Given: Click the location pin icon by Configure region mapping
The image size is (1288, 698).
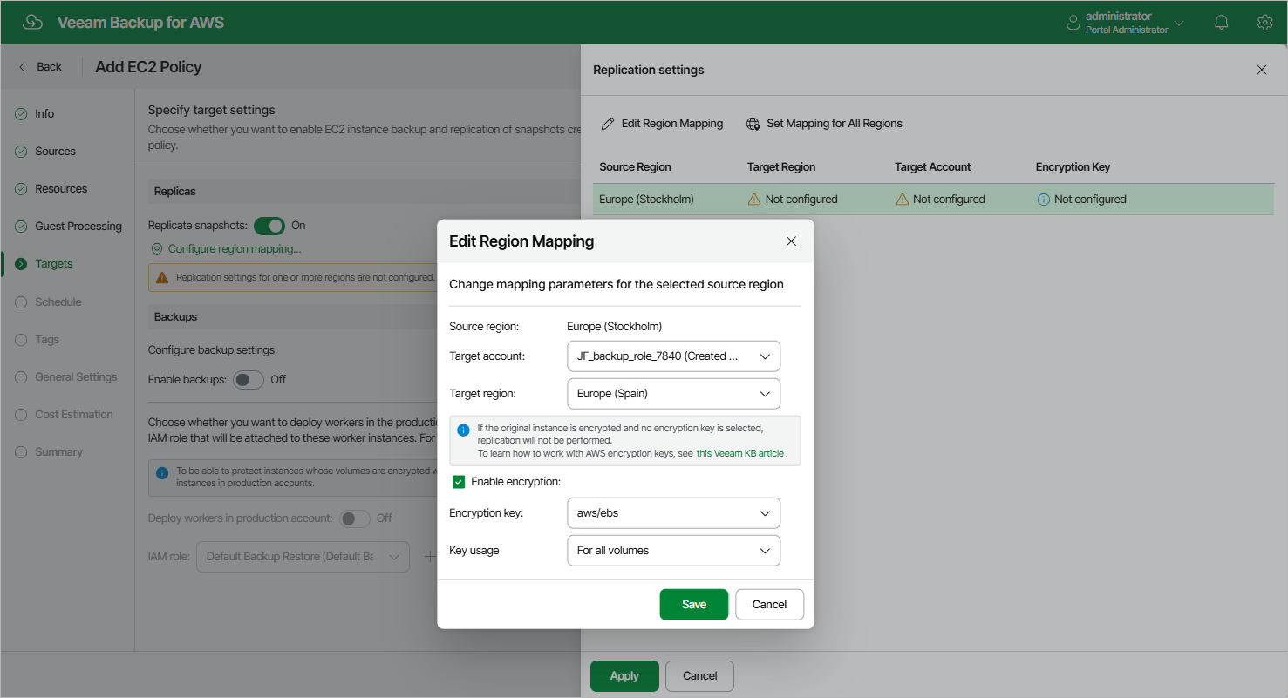Looking at the screenshot, I should pos(157,249).
